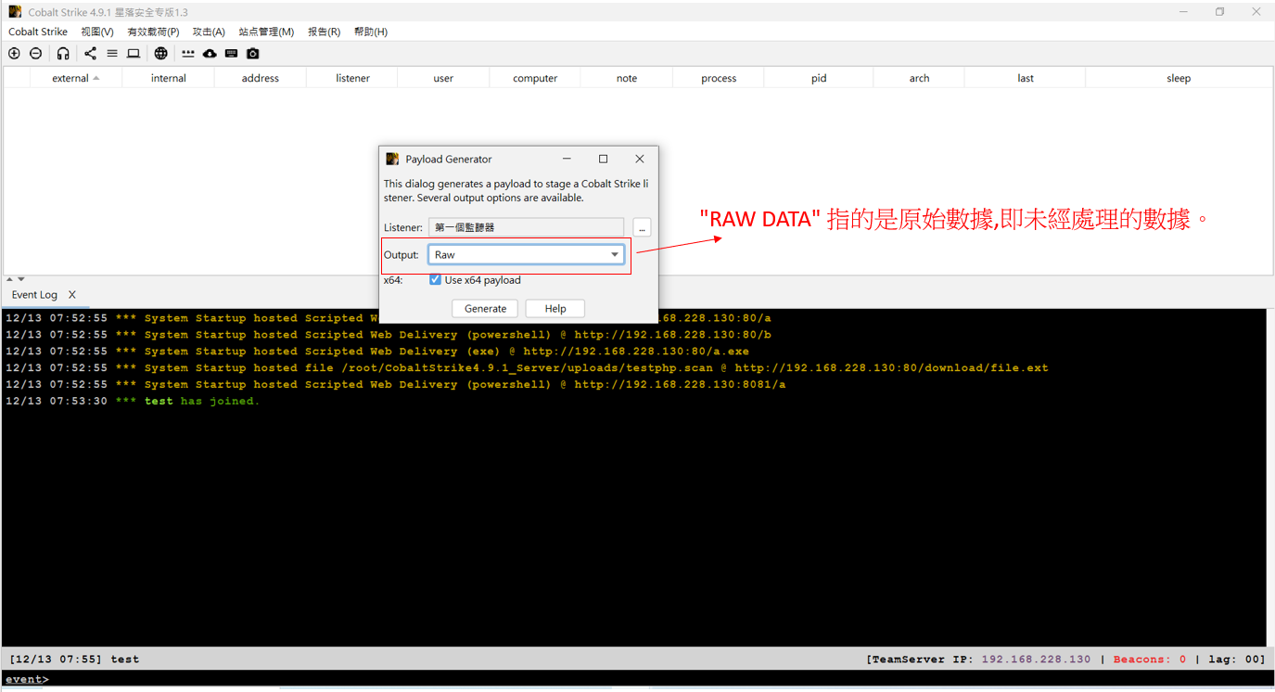The width and height of the screenshot is (1275, 692).
Task: Click log URL http://192.168.228.130:8081/a
Action: [x=680, y=385]
